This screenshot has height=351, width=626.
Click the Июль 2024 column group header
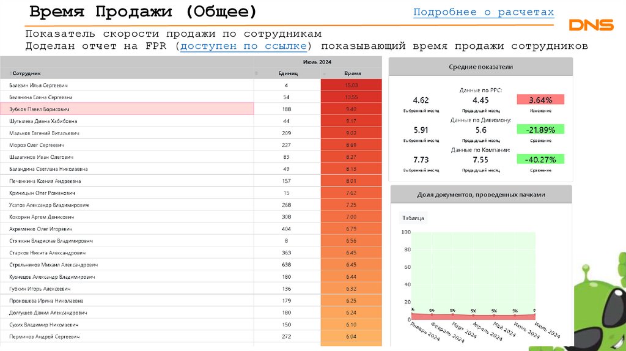tap(317, 62)
